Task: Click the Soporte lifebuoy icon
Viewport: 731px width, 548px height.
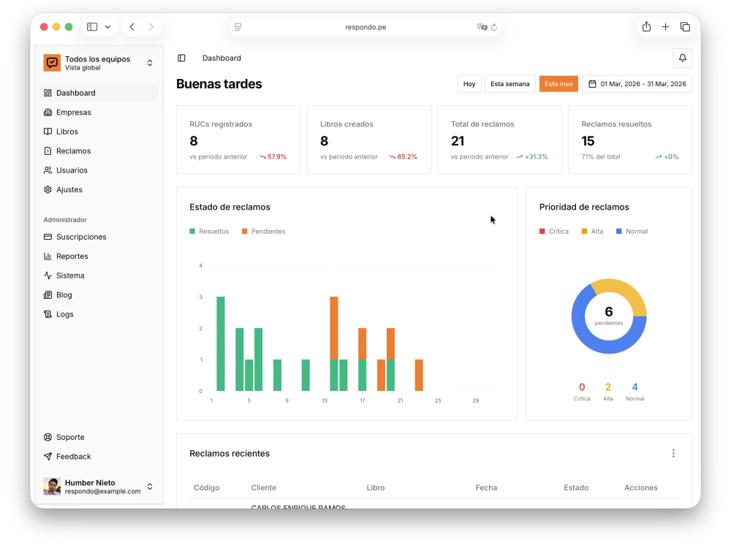Action: tap(48, 437)
